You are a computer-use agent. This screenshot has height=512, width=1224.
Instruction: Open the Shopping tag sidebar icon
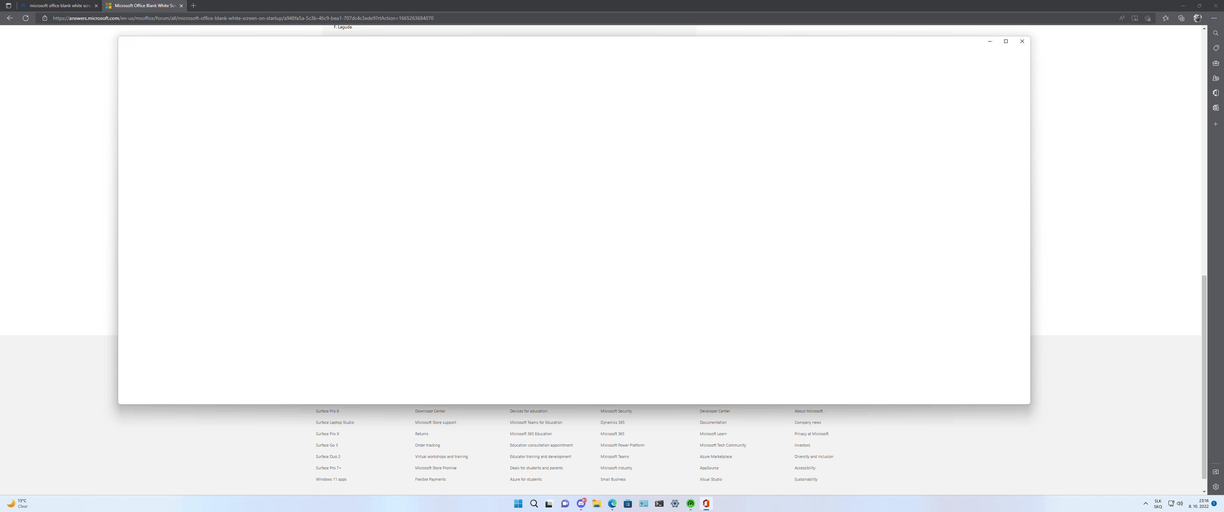1215,48
